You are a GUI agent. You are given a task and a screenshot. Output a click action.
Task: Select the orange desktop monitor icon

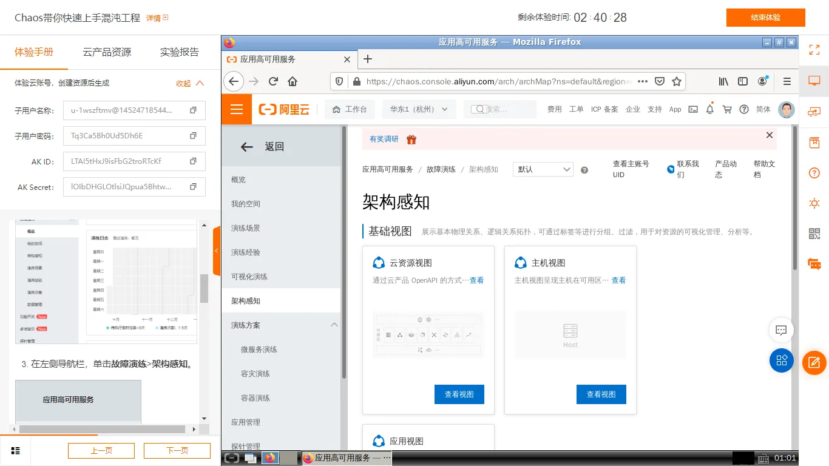tap(814, 81)
